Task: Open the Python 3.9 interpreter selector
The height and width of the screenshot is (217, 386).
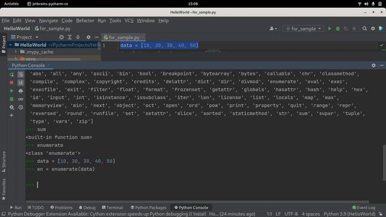Action: pos(349,214)
